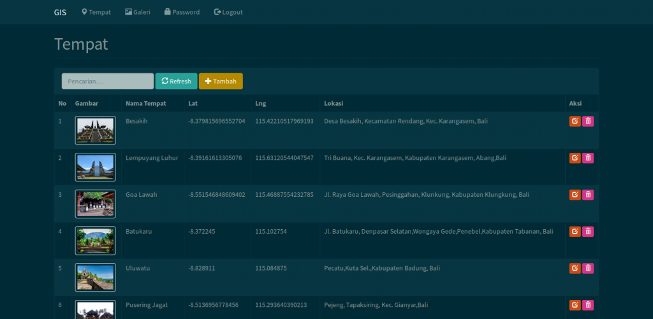Focus the Pencarian search field
Viewport: 653px width, 319px height.
tap(108, 81)
